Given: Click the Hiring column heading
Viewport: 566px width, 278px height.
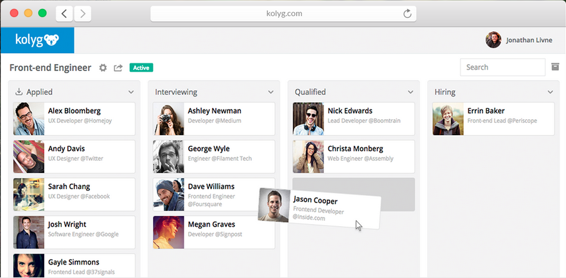Looking at the screenshot, I should pos(445,92).
